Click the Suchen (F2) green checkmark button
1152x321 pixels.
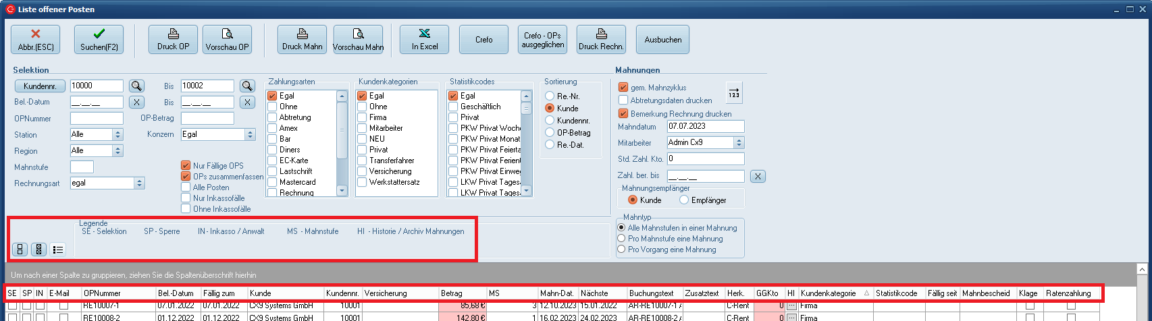pos(99,40)
